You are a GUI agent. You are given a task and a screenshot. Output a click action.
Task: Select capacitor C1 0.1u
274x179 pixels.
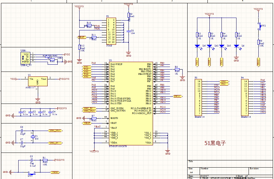21,112
